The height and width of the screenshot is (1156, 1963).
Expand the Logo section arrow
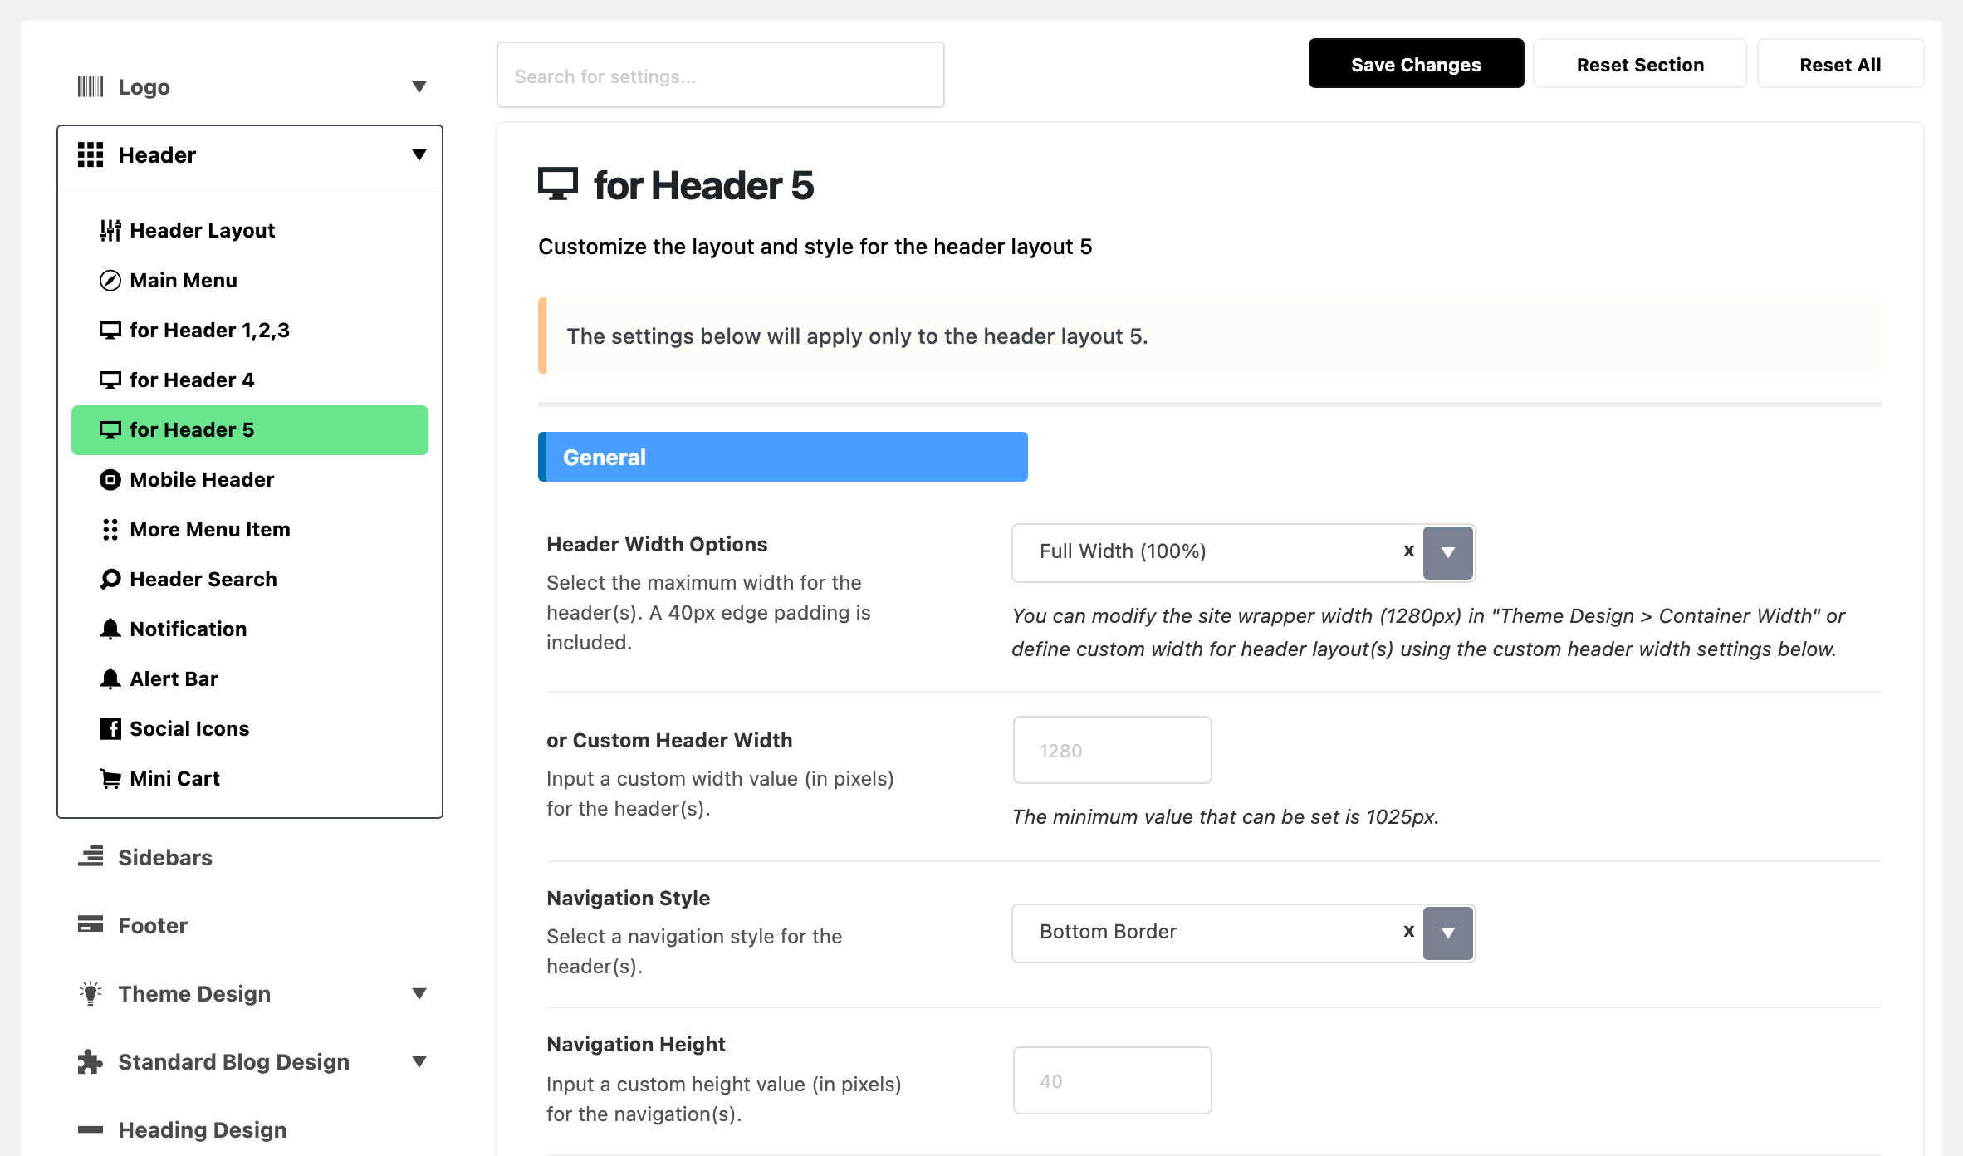419,86
